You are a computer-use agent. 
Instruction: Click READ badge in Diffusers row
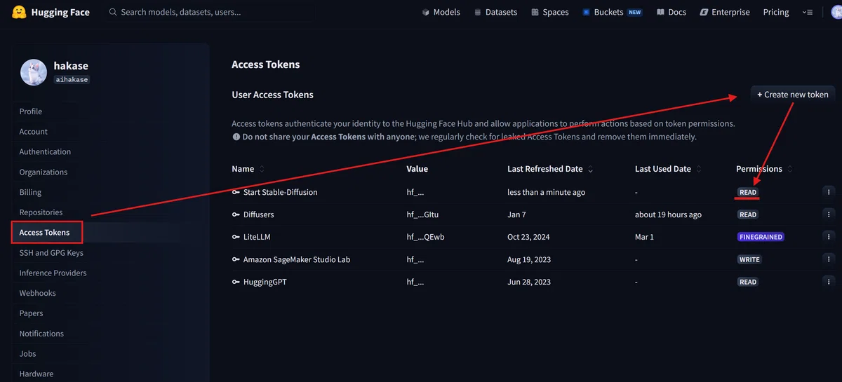click(748, 214)
